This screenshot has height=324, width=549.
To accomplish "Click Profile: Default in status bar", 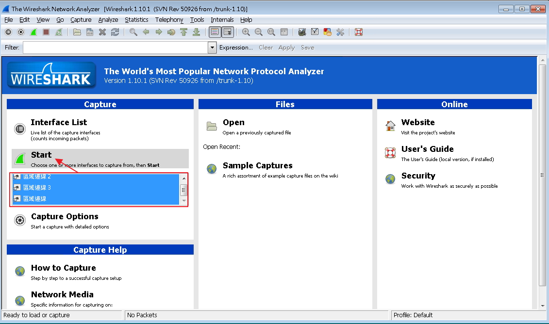I will pos(413,315).
